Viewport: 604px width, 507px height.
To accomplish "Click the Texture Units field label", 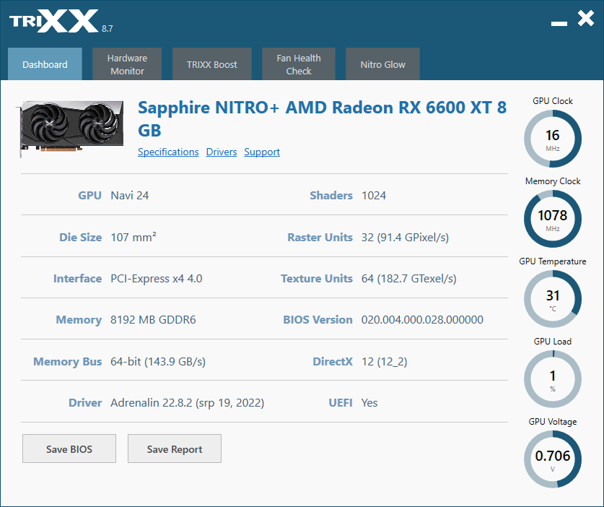I will click(x=317, y=278).
